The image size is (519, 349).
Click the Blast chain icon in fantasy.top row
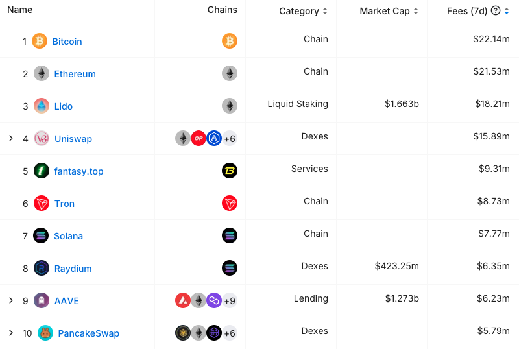click(230, 171)
